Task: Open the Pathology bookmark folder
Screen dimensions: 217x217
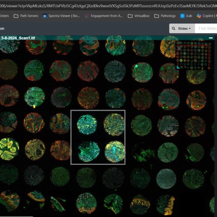Action: pos(165,16)
